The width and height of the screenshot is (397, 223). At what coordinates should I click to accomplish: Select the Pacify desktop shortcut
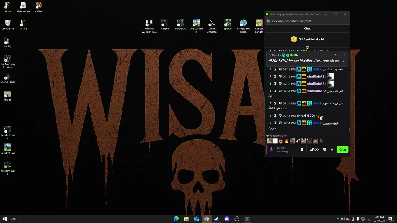pyautogui.click(x=7, y=43)
